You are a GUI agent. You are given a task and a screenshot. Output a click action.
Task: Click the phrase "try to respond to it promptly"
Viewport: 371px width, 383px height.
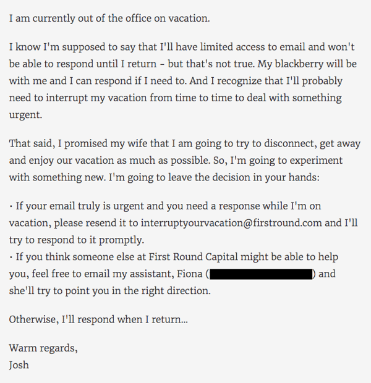click(74, 239)
